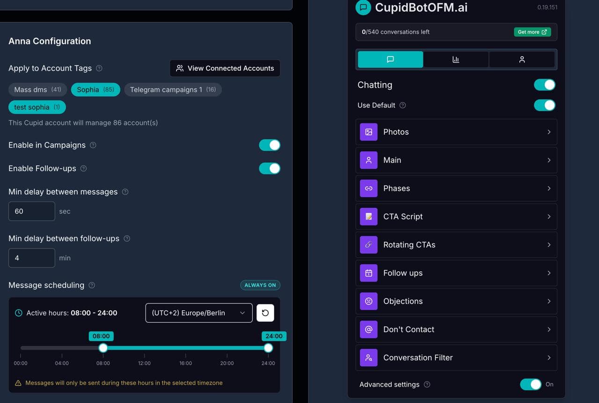Move the 08:00 start-time slider handle

103,348
